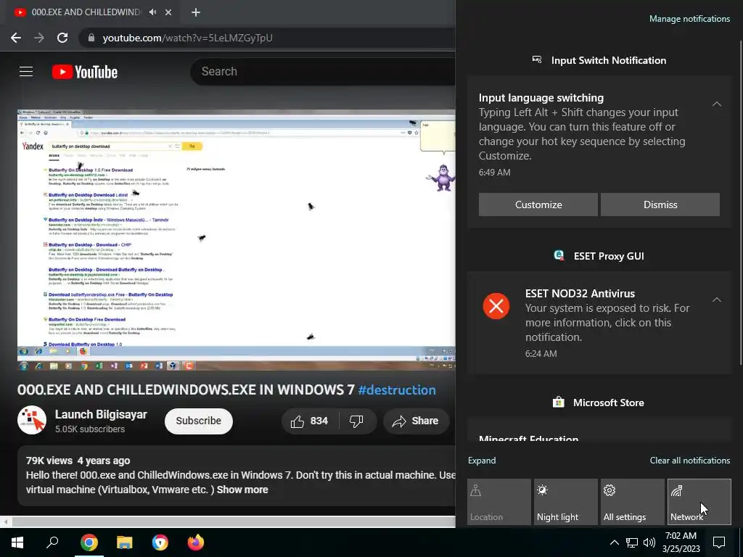Mute the YouTube tab audio icon
The image size is (743, 557).
coord(152,12)
